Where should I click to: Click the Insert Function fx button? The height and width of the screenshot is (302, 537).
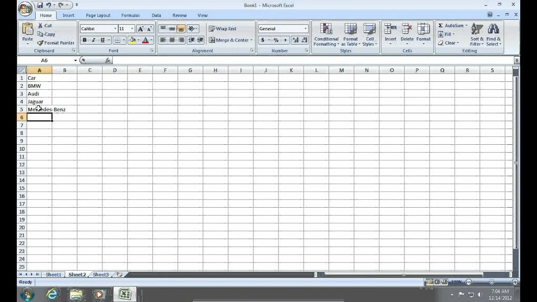tap(107, 60)
